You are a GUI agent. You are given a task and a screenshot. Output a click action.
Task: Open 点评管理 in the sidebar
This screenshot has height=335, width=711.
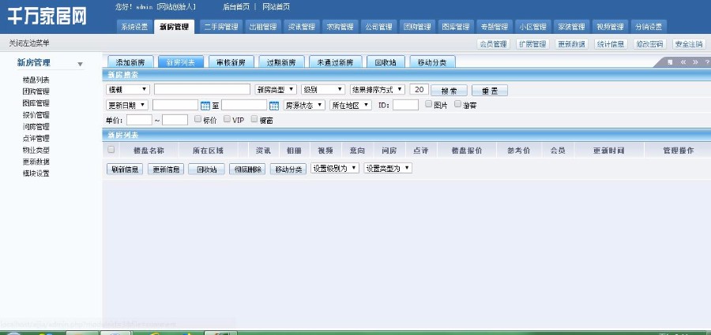[36, 139]
